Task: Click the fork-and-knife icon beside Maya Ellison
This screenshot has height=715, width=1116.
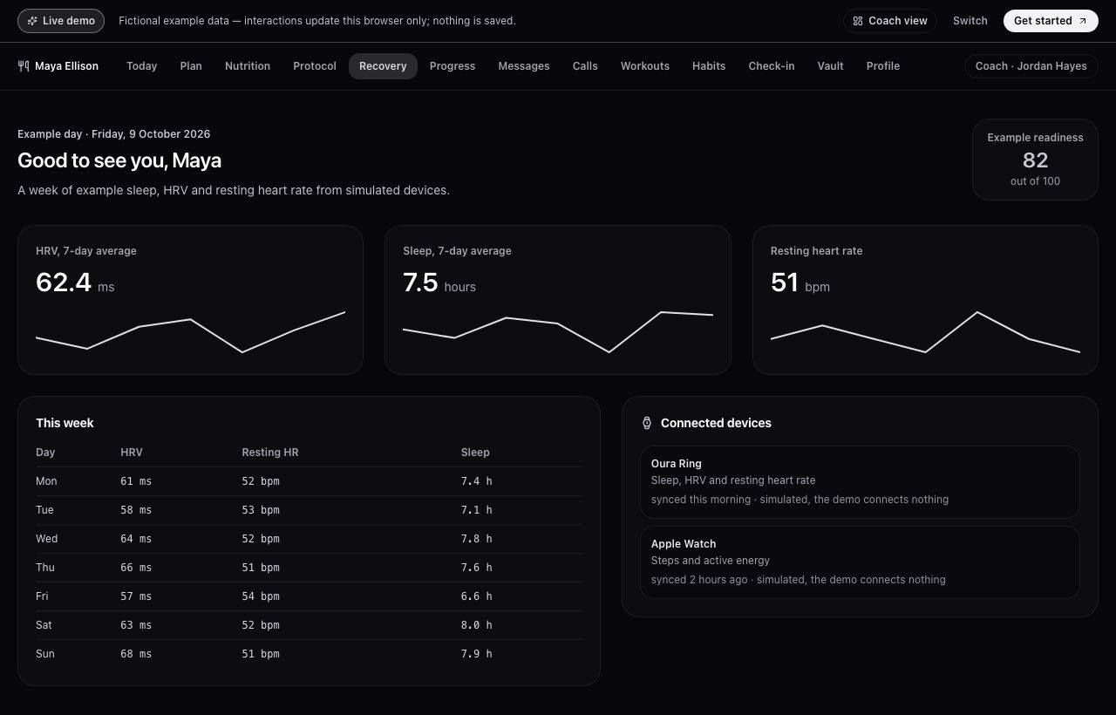Action: (x=24, y=66)
